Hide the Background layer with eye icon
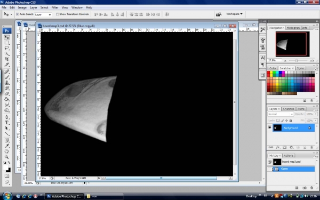 [x=269, y=128]
